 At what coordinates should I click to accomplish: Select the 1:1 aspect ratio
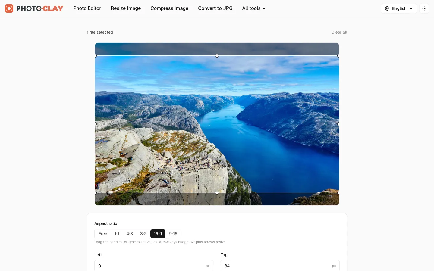tap(117, 234)
